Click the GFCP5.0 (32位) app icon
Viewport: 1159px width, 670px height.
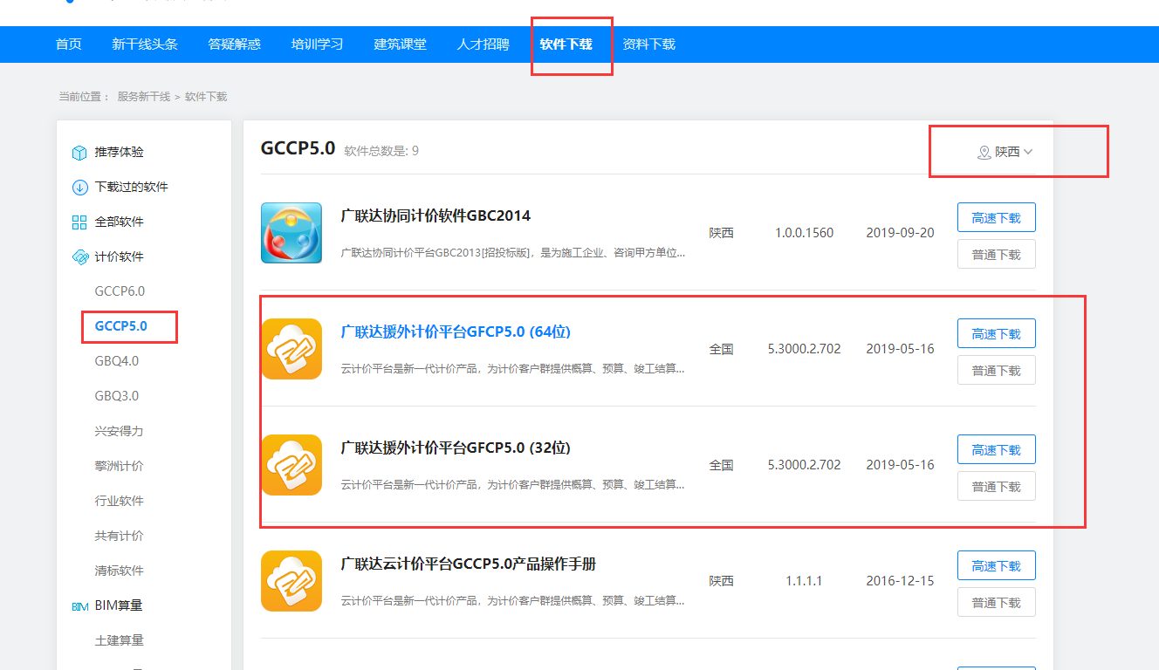pos(291,465)
